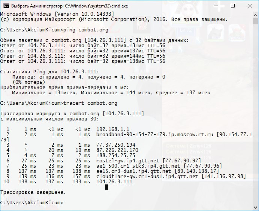This screenshot has width=259, height=211.
Task: Click the vertical scrollbar thumb
Action: pos(255,21)
